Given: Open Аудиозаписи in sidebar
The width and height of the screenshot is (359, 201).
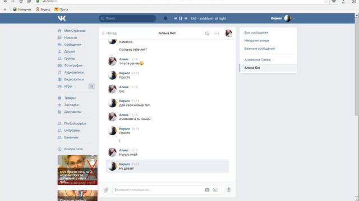Looking at the screenshot, I should point(73,72).
